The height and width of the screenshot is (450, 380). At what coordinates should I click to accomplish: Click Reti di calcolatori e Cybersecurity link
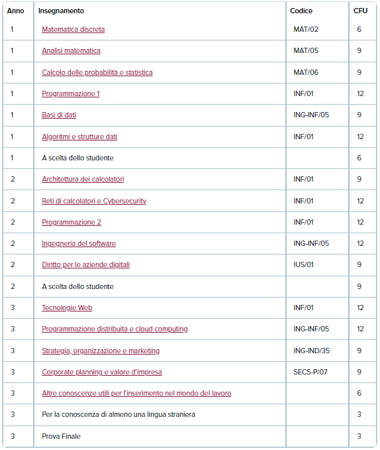[94, 201]
